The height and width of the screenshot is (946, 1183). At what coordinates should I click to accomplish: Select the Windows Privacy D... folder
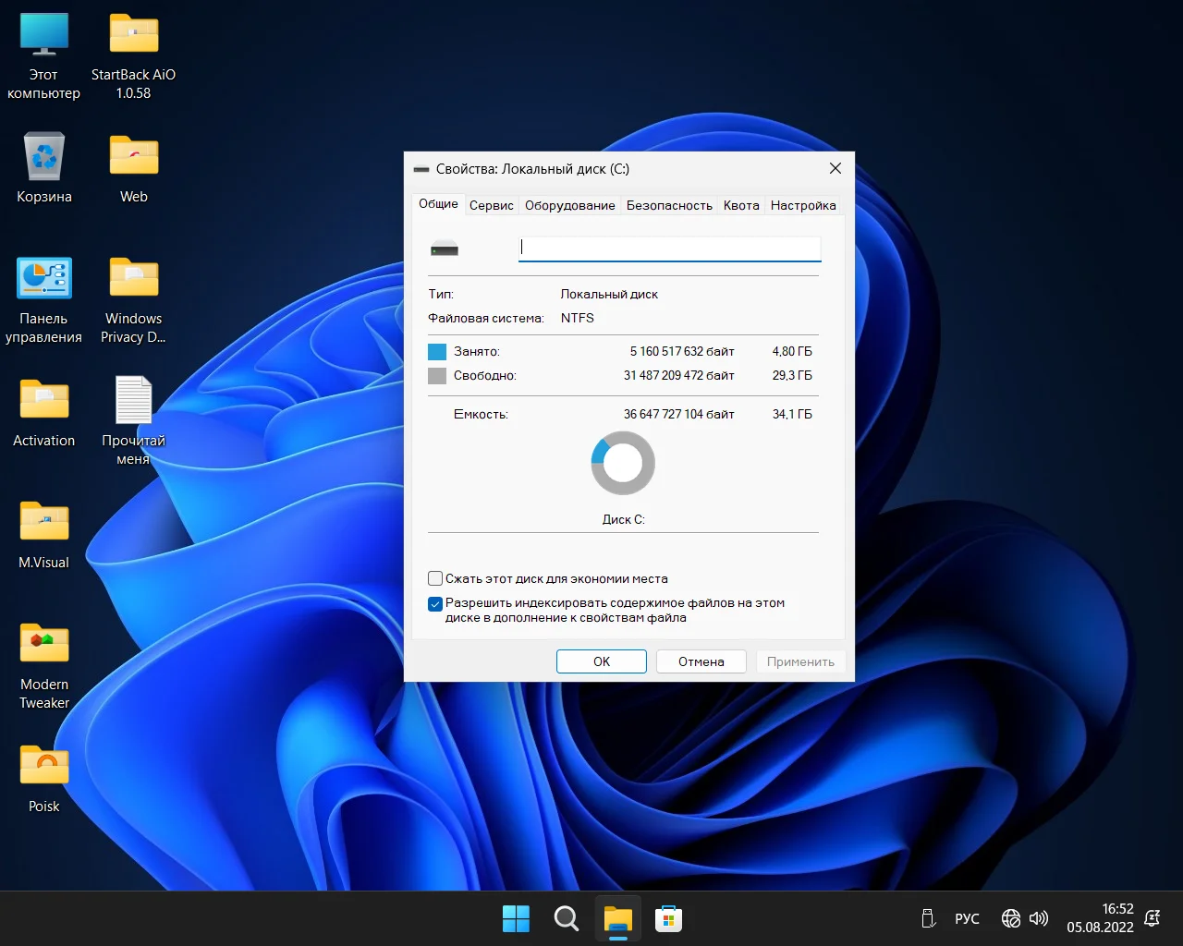[x=133, y=301]
